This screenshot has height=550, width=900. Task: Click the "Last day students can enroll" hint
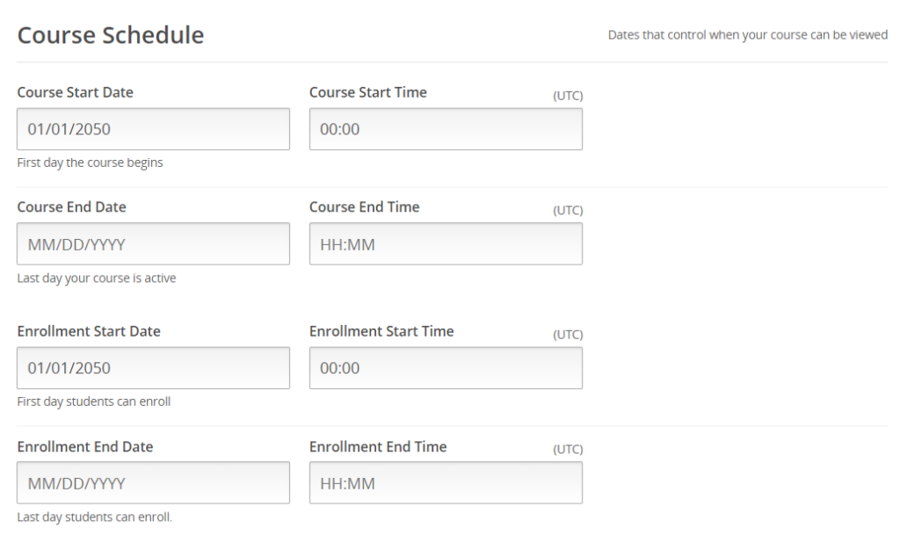94,517
